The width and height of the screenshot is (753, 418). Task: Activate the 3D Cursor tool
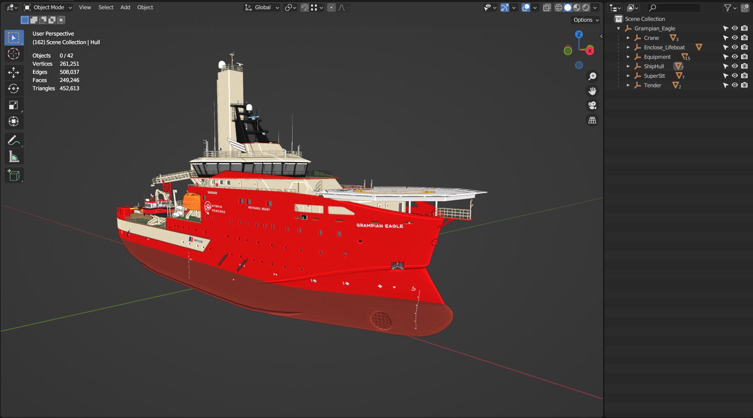[14, 54]
